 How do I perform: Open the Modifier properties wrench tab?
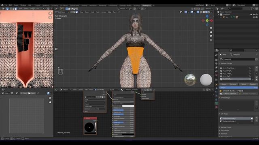pos(217,89)
